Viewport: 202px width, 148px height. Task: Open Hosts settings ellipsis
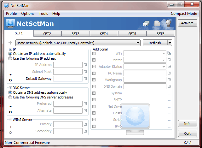(169, 114)
